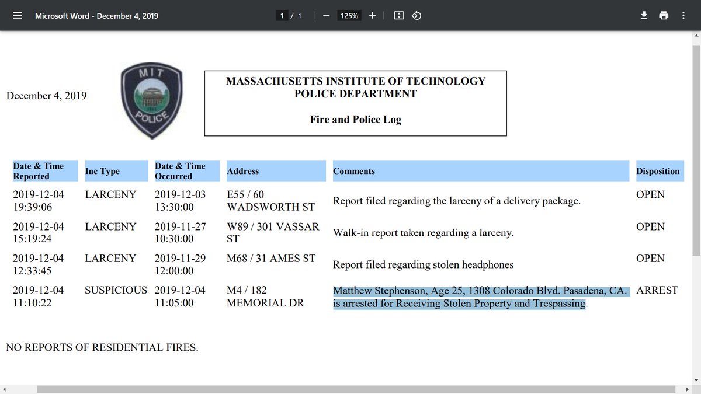Click the MIT Police badge image

(151, 100)
